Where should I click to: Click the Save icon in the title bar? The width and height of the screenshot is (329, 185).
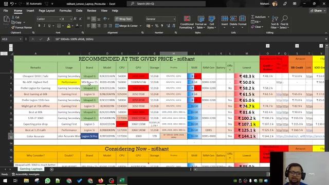pyautogui.click(x=6, y=4)
